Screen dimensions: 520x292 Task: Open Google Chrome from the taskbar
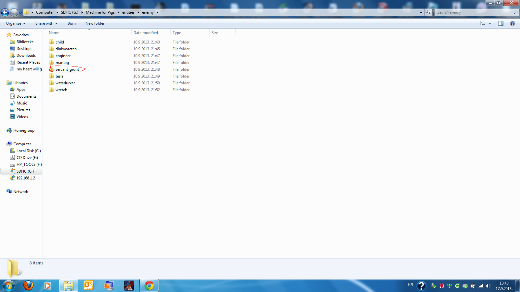click(149, 286)
